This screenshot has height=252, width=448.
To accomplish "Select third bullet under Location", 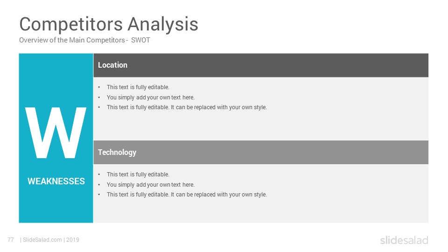I will click(187, 107).
